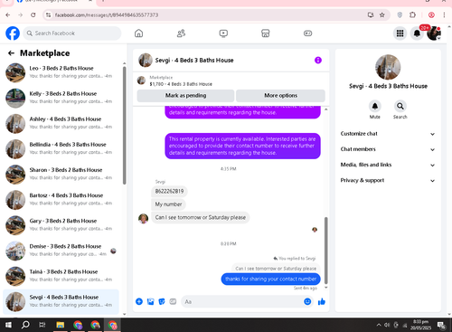Open the Gaming tab icon

[307, 33]
